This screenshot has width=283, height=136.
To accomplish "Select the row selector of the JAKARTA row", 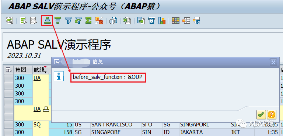I will tap(9, 132).
